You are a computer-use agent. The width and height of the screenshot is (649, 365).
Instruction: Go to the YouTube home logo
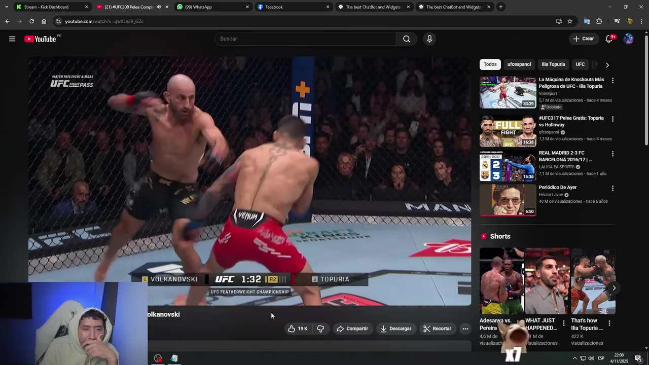click(40, 39)
